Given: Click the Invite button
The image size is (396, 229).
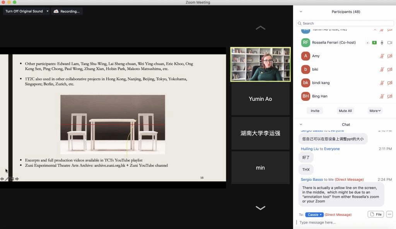Looking at the screenshot, I should pos(315,111).
